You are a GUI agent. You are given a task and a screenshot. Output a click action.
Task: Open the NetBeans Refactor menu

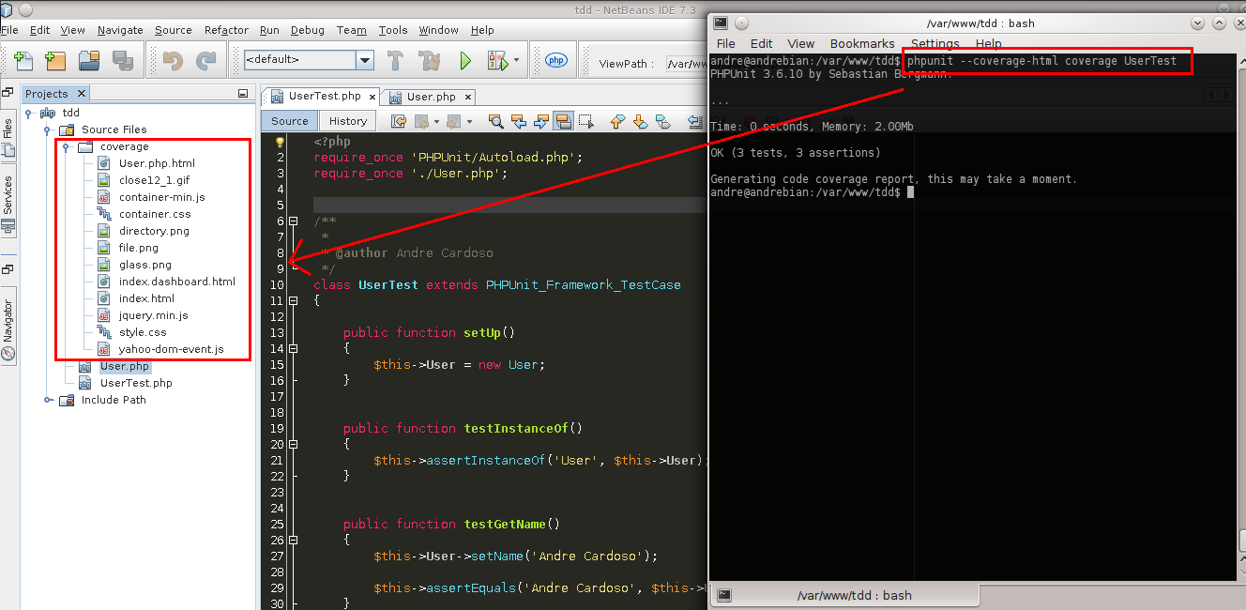pos(226,30)
